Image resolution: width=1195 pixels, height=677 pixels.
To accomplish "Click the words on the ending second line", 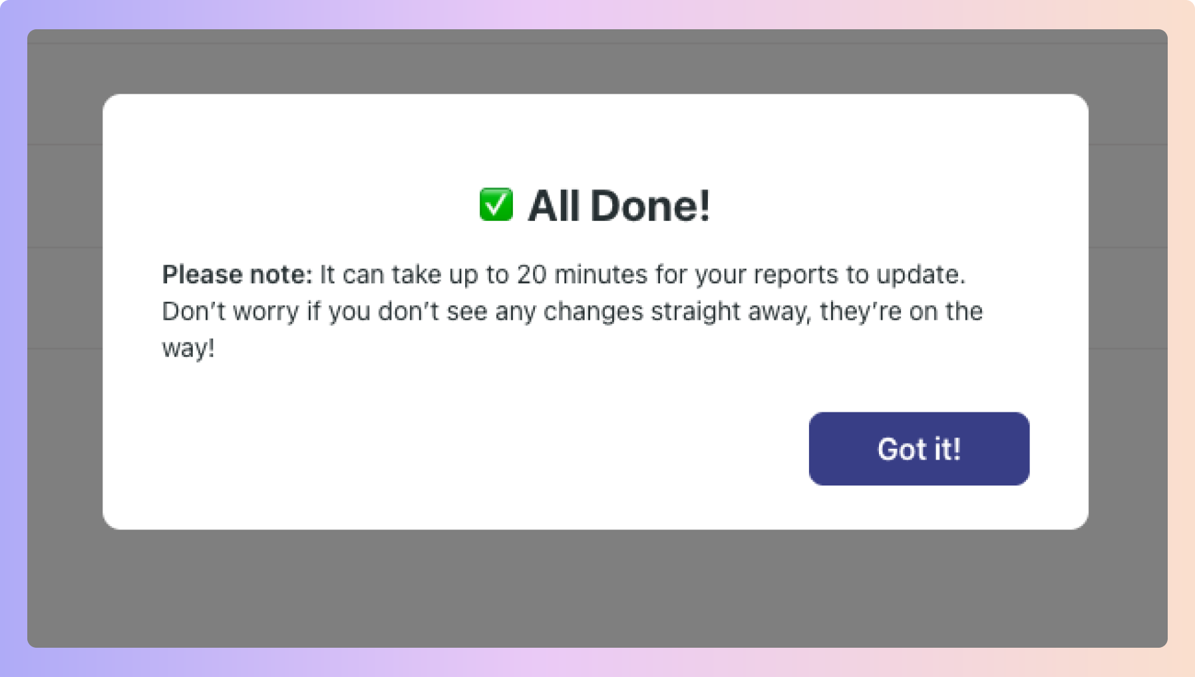I will (945, 311).
